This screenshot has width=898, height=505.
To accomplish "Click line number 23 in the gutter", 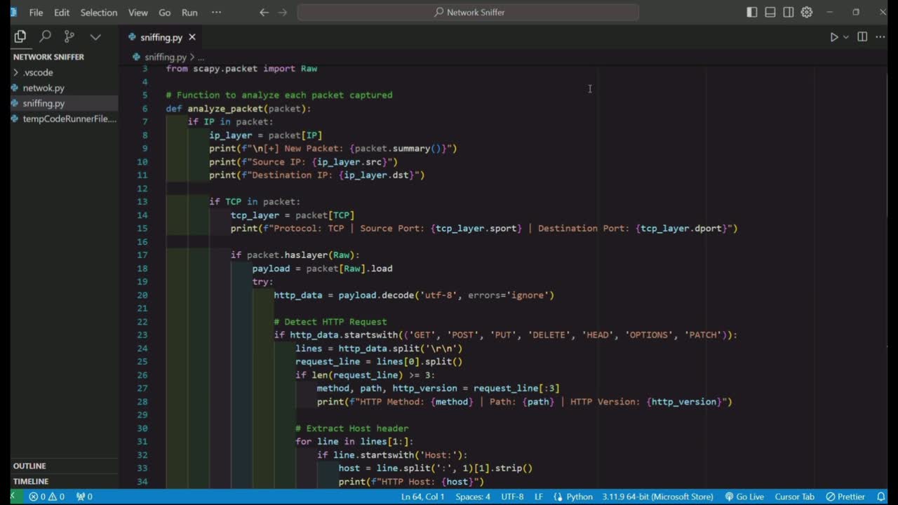I will [x=142, y=335].
